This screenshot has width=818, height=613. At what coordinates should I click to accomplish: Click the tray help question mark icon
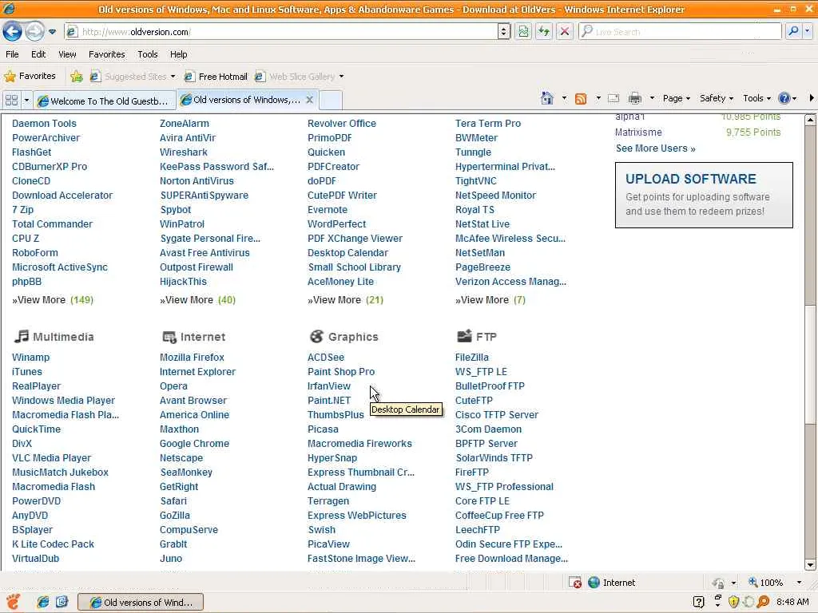tap(698, 602)
